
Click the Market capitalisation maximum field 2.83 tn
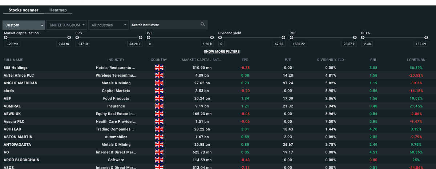click(64, 44)
